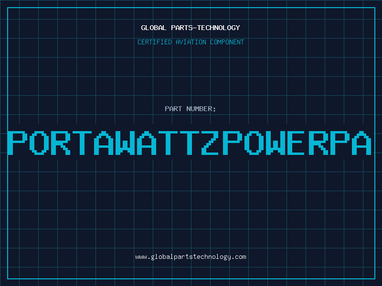Select the CERTIFIED AVIATION COMPONENT subtitle
Viewport: 382px width, 286px height.
(x=191, y=42)
